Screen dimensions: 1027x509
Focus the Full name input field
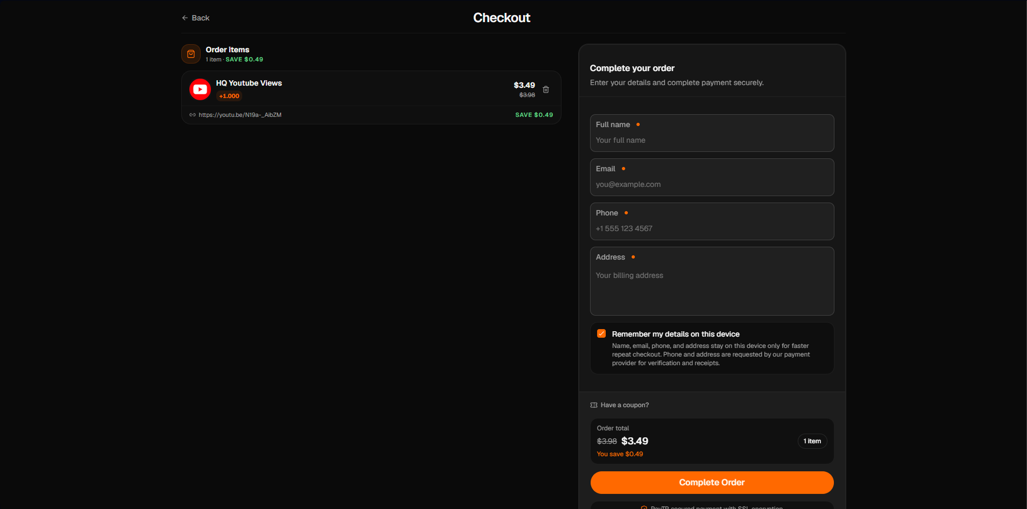click(x=712, y=133)
